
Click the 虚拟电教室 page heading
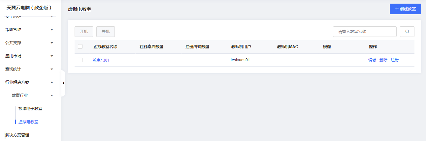[80, 9]
